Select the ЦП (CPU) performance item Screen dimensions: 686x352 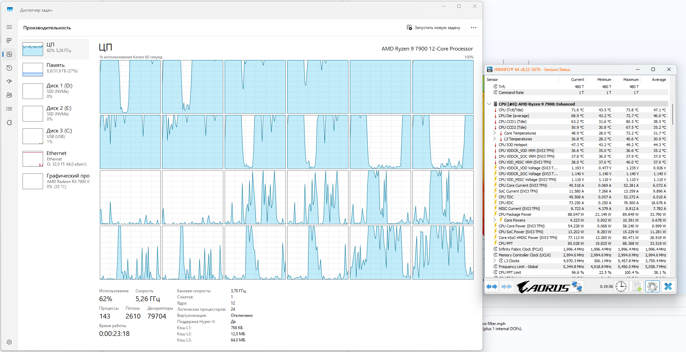[x=55, y=49]
